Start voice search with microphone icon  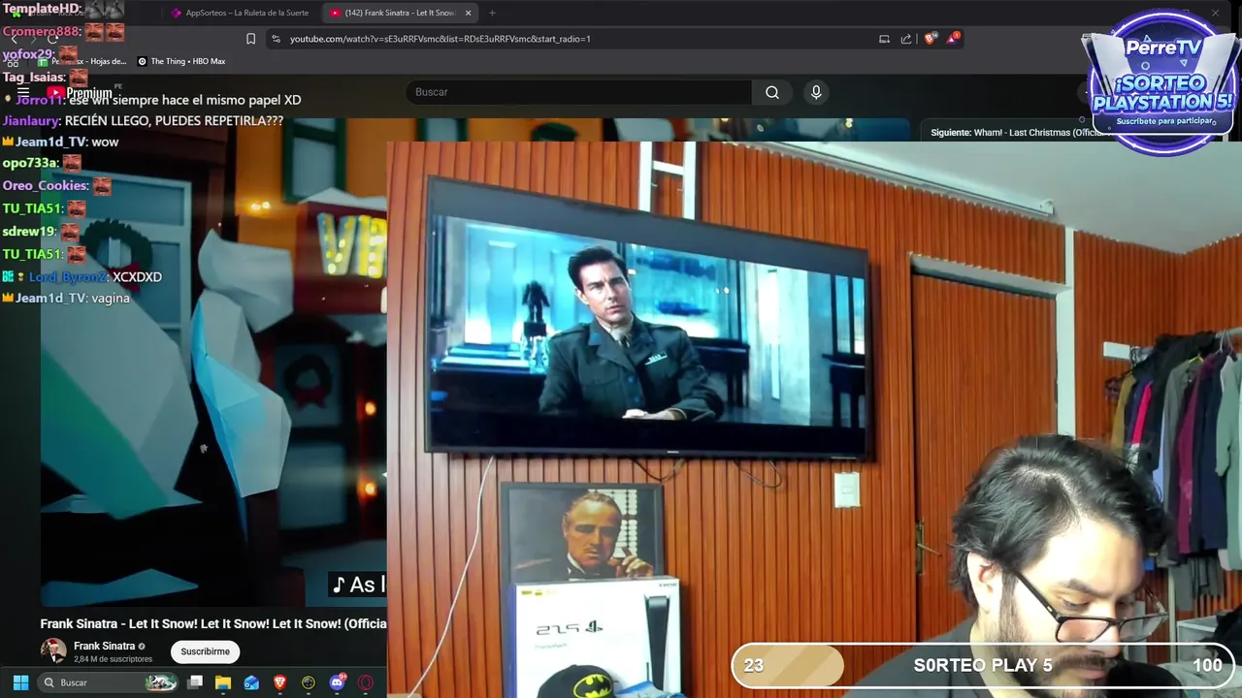(x=816, y=92)
